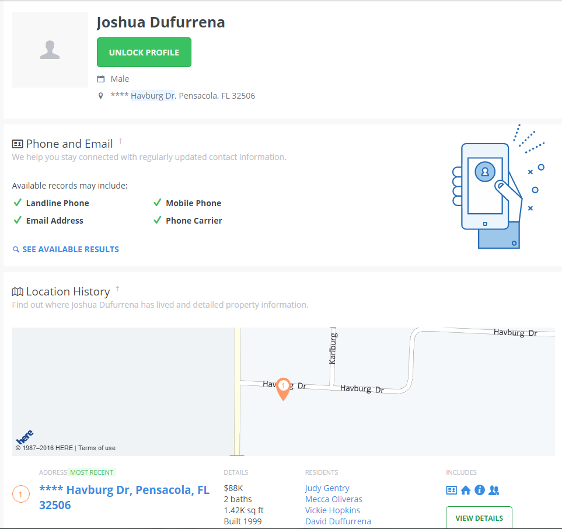Click the contact card icon beside Phone and Email

coord(18,144)
